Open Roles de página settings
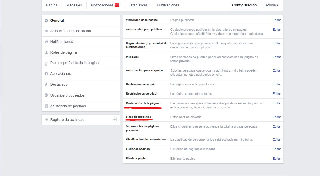The image size is (320, 176). tap(81, 52)
